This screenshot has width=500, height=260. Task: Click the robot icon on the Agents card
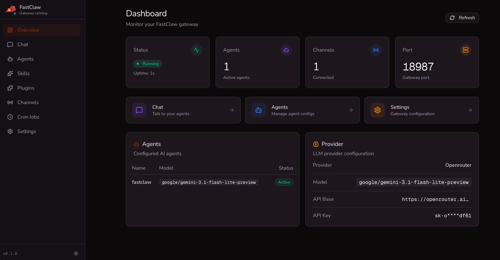pyautogui.click(x=286, y=50)
